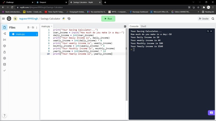Open the browser extensions puzzle icon

point(204,7)
